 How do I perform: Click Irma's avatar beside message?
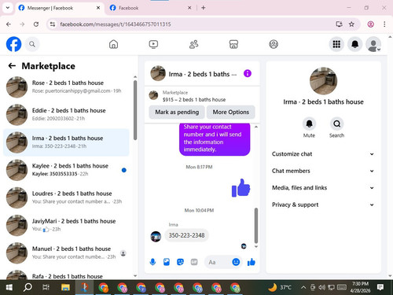coord(156,237)
